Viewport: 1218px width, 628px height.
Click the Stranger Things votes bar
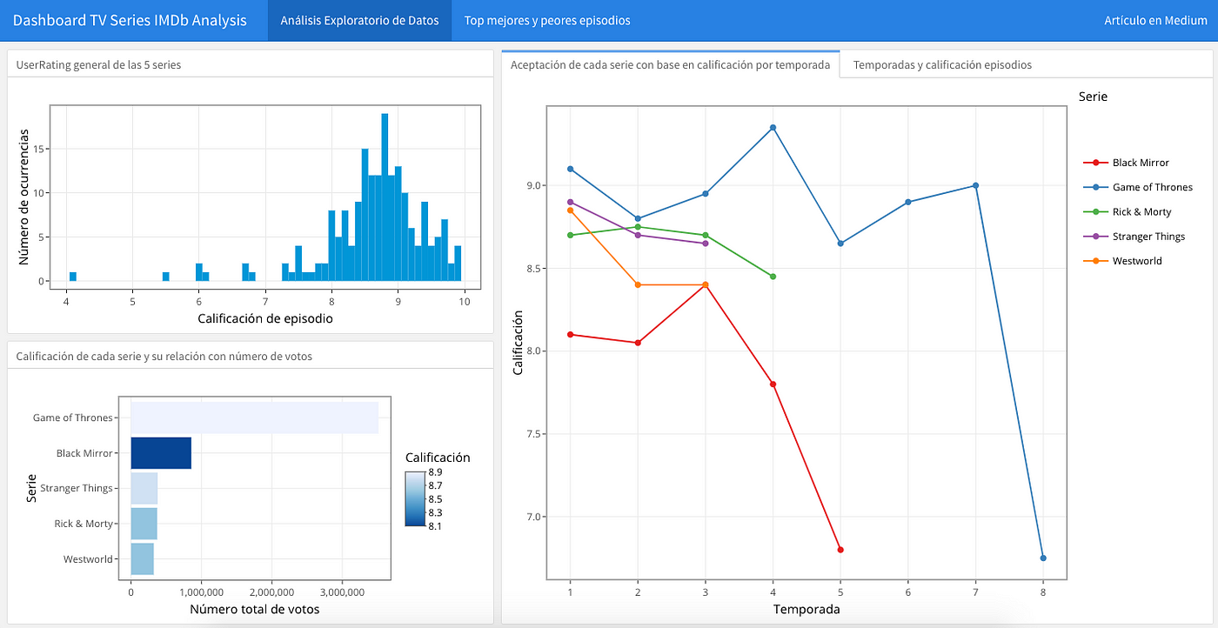[144, 488]
